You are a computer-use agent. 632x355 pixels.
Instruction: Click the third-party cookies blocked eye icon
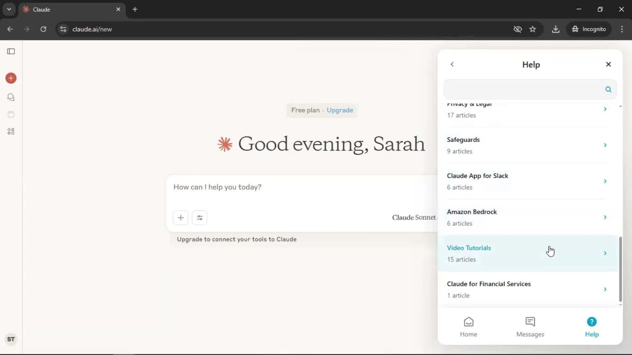click(x=518, y=29)
